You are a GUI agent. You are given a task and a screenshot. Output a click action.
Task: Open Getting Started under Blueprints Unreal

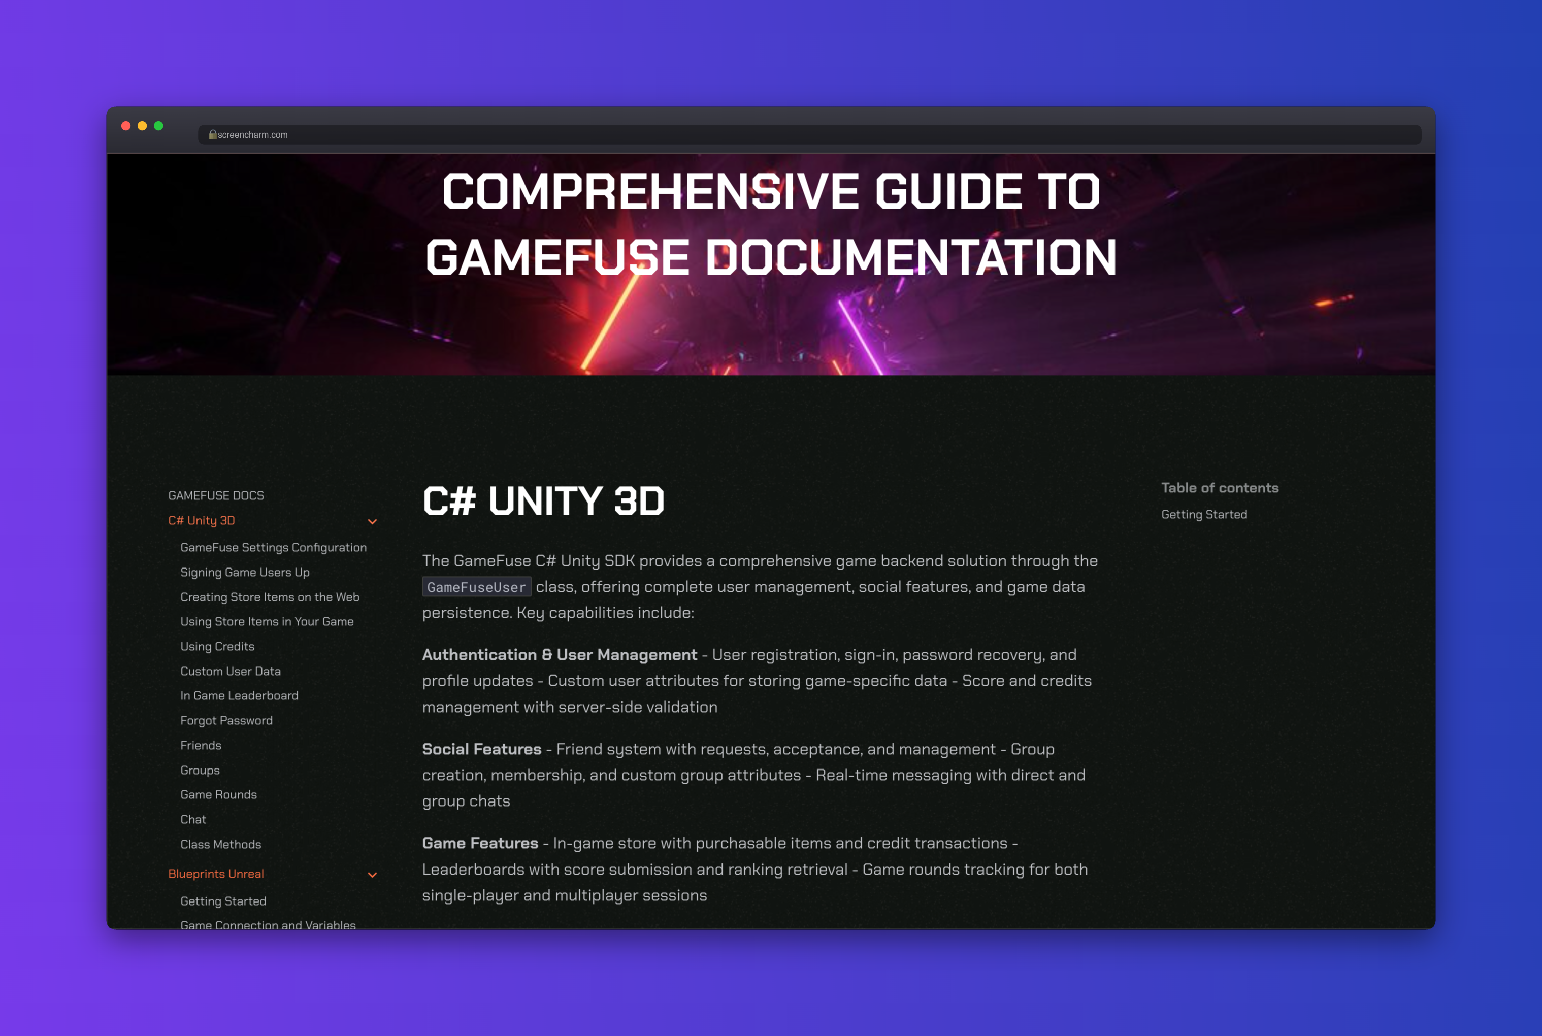(223, 901)
